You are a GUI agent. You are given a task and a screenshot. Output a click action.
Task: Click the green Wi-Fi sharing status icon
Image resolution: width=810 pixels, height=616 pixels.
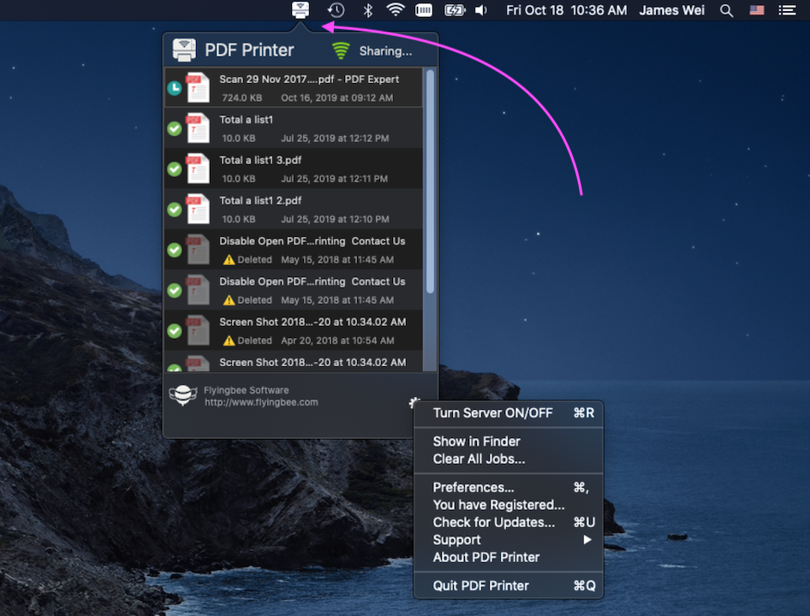pyautogui.click(x=341, y=50)
